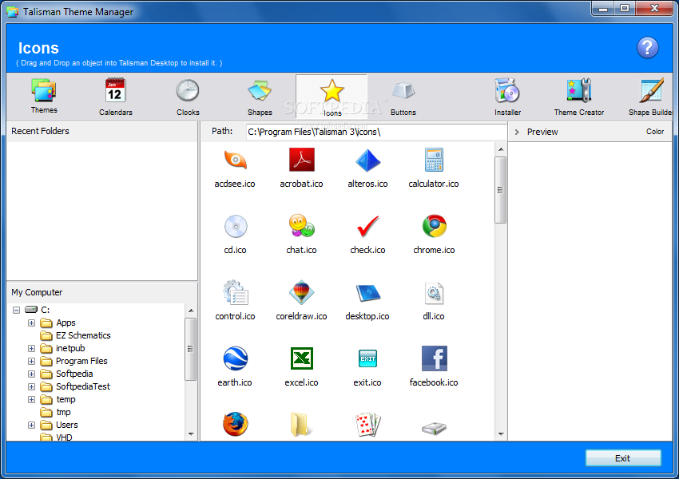Expand the inetpub folder node
The image size is (679, 479).
[31, 348]
